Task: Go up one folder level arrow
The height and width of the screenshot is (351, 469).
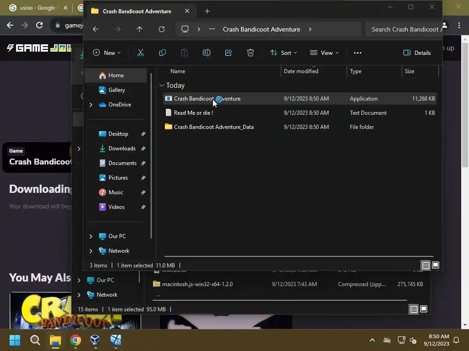Action: 139,29
